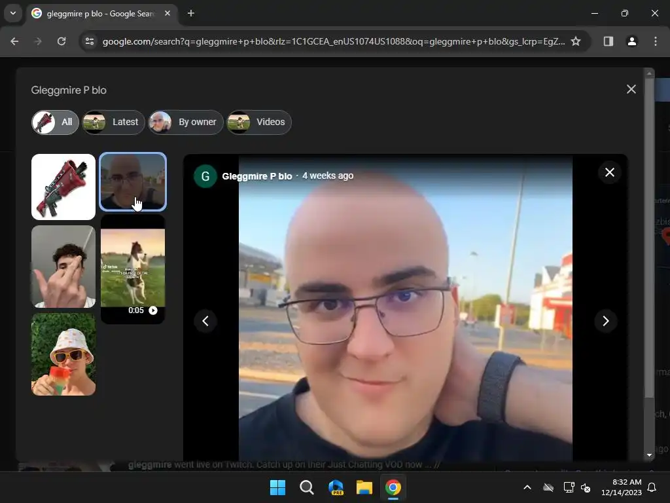
Task: Select the Videos filter chip
Action: pyautogui.click(x=259, y=122)
